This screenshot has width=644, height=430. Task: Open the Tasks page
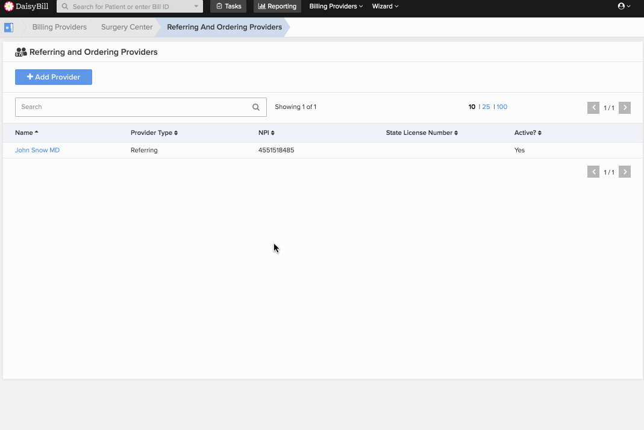[x=228, y=6]
